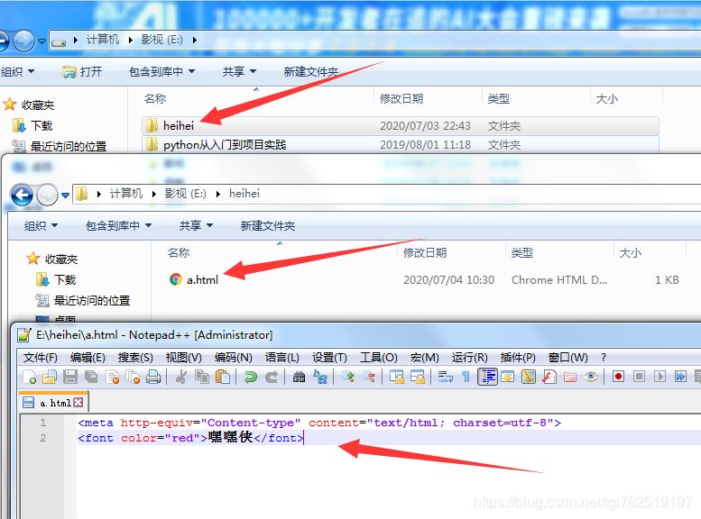The height and width of the screenshot is (519, 701).
Task: Toggle synchronized horizontal scrolling
Action: coord(418,377)
